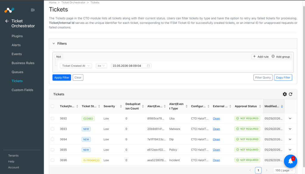Open Business Rules in sidebar
Screen dimensions: 305x174
[x=23, y=63]
